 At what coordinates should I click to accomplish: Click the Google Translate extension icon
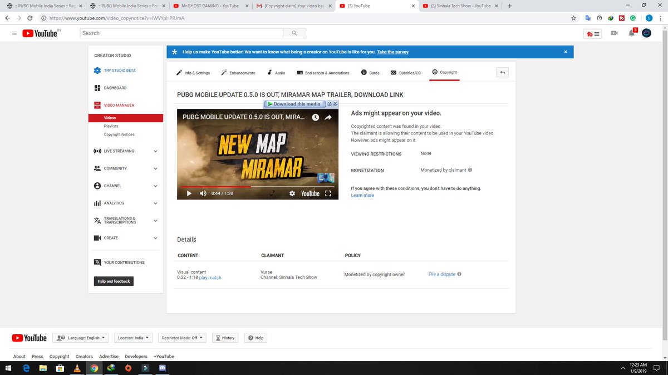[587, 18]
